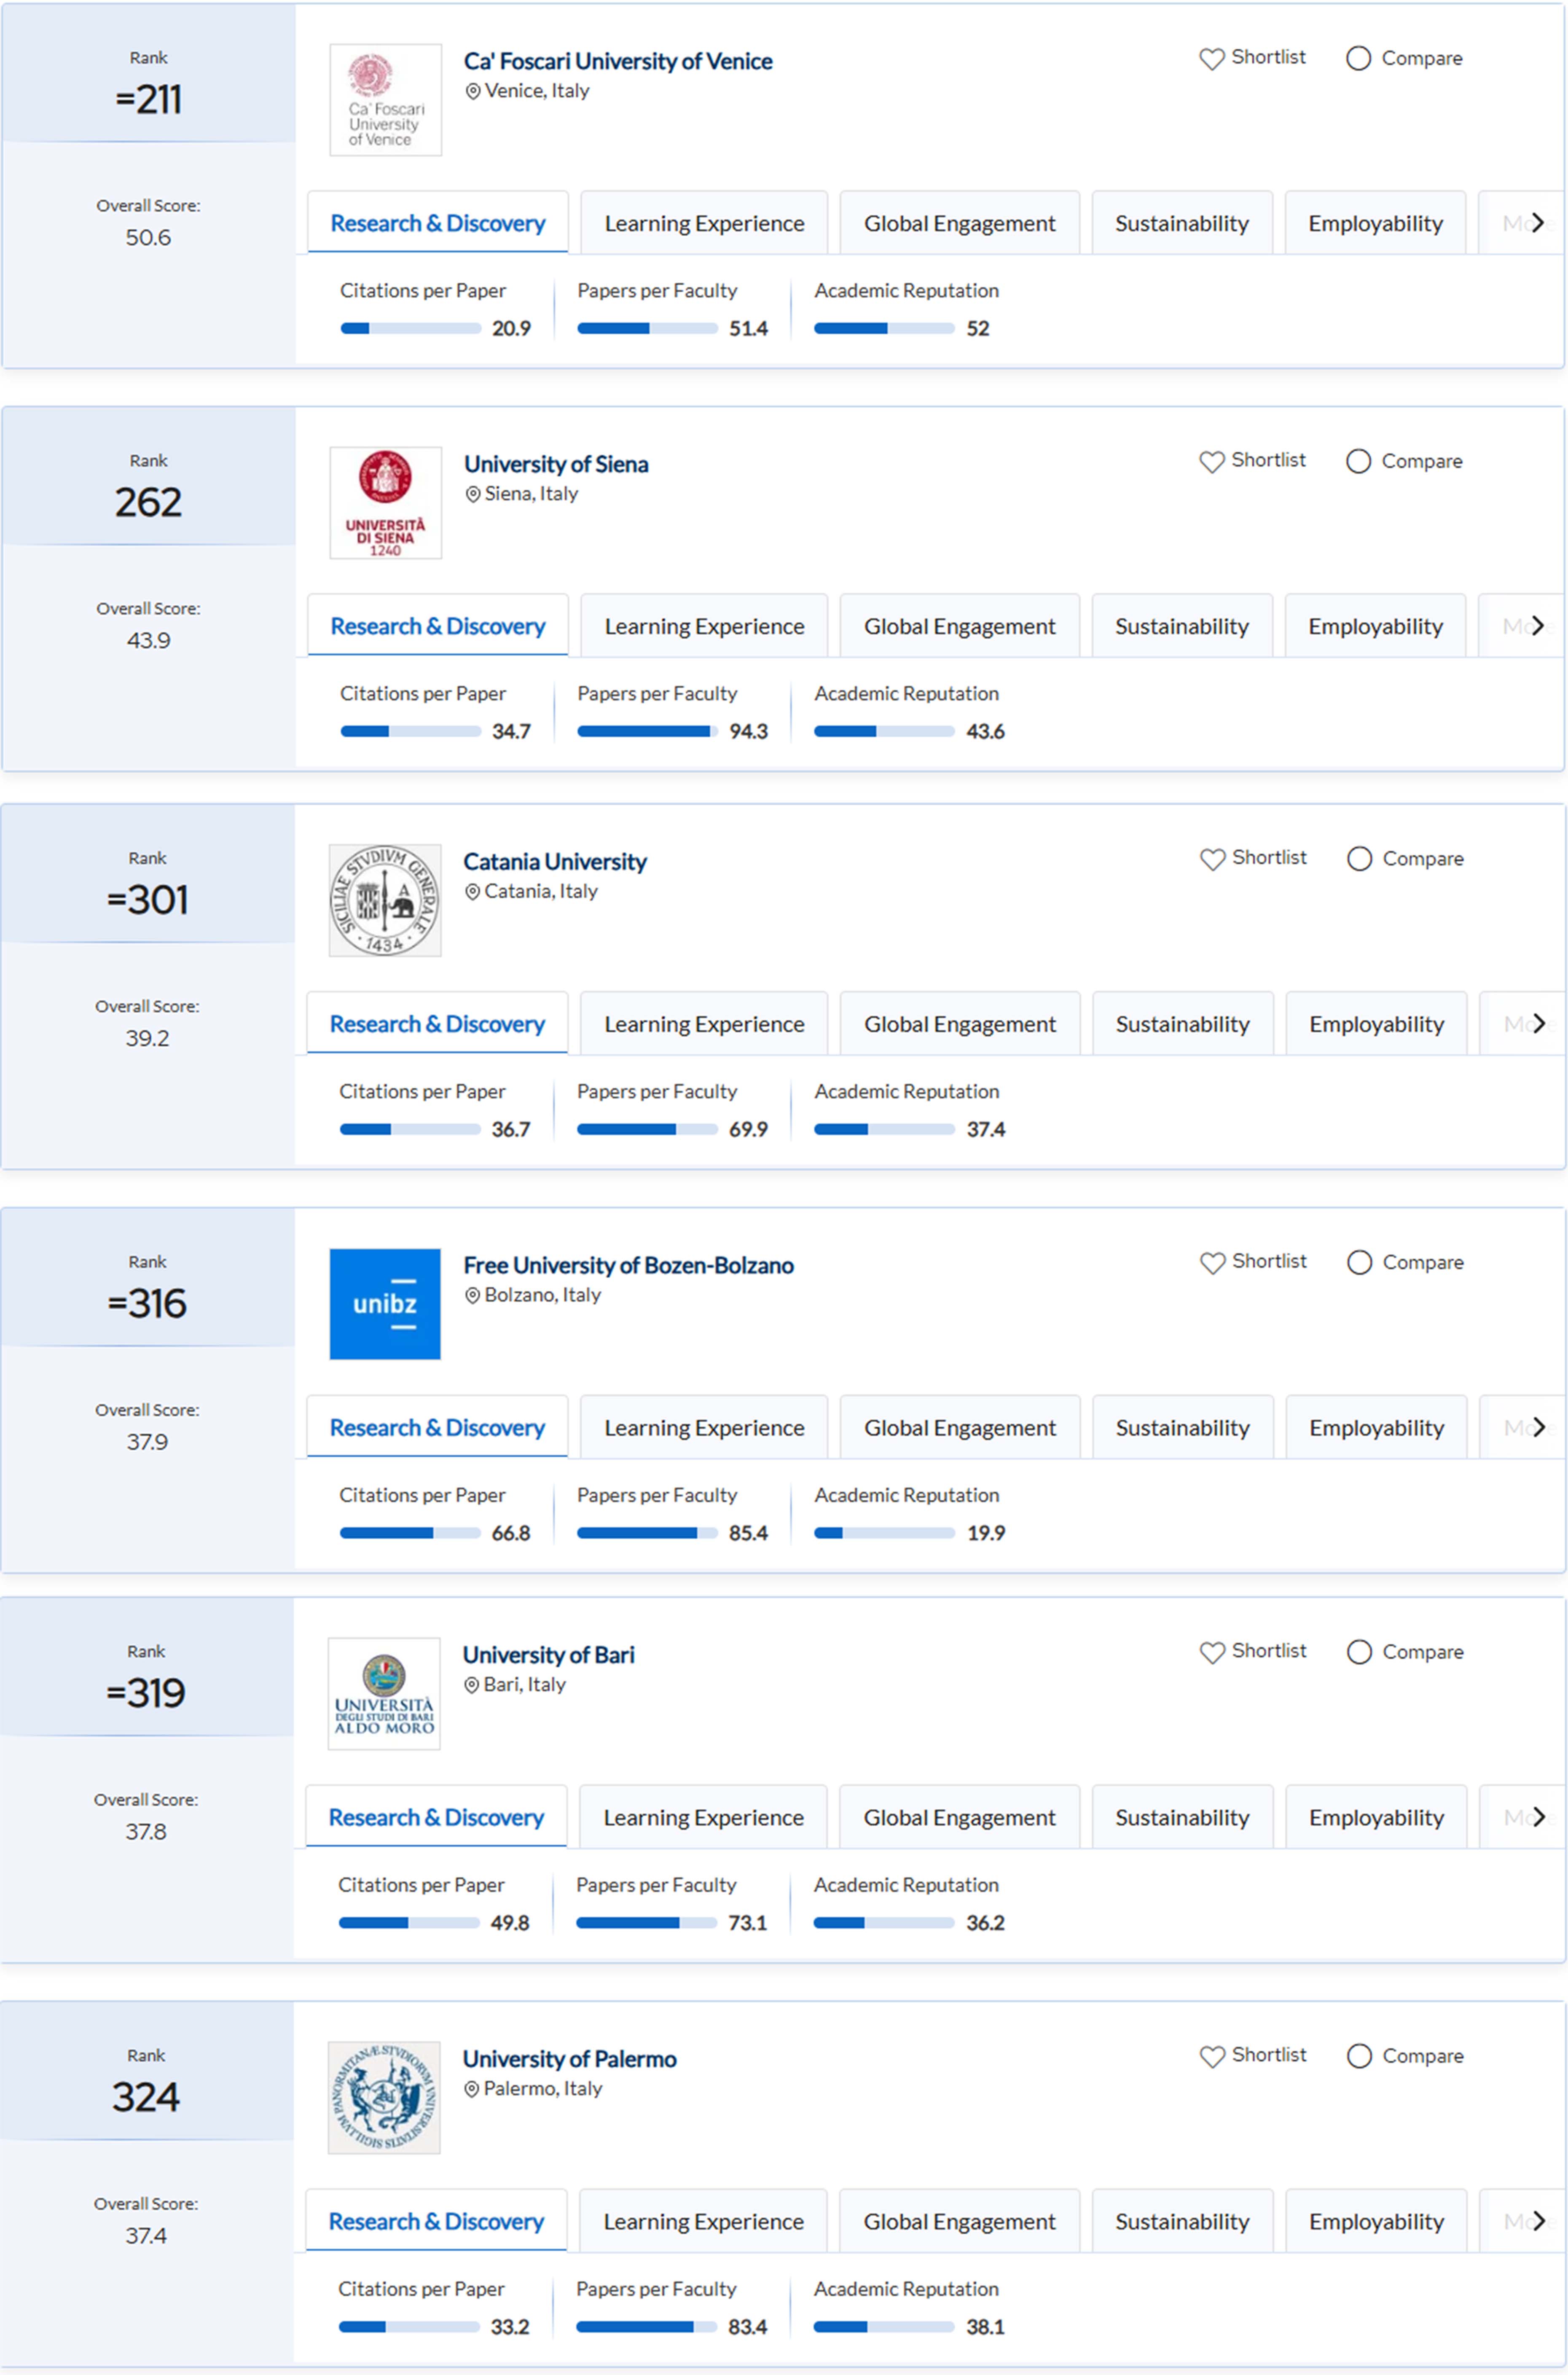Click the University of Palermo seal thumbnail

point(384,2098)
